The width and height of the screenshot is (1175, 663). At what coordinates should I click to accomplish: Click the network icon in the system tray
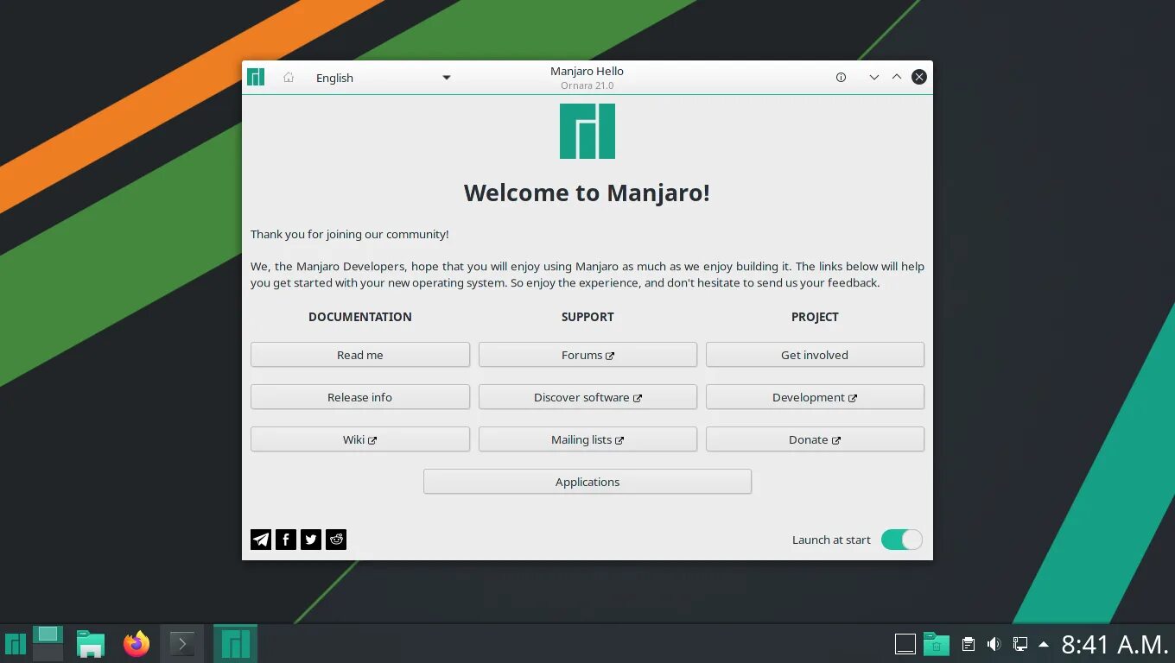(1020, 643)
